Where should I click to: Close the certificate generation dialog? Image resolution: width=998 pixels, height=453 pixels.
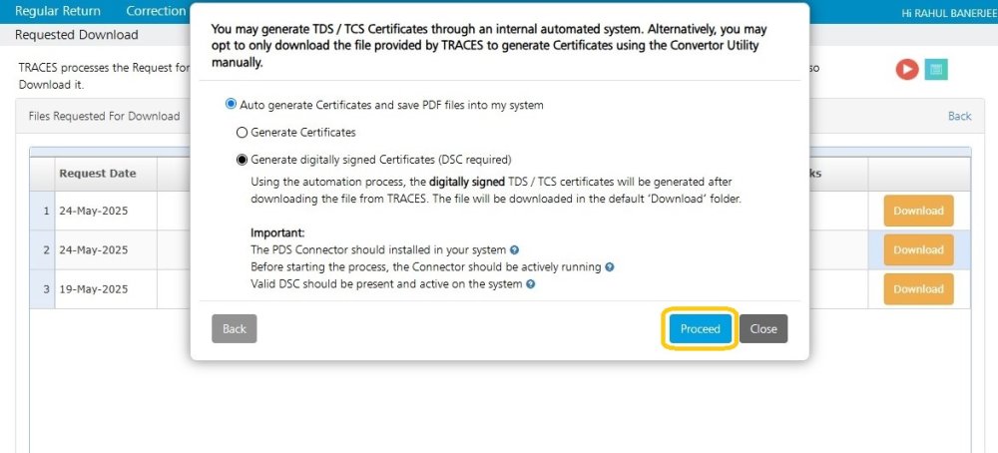click(763, 328)
